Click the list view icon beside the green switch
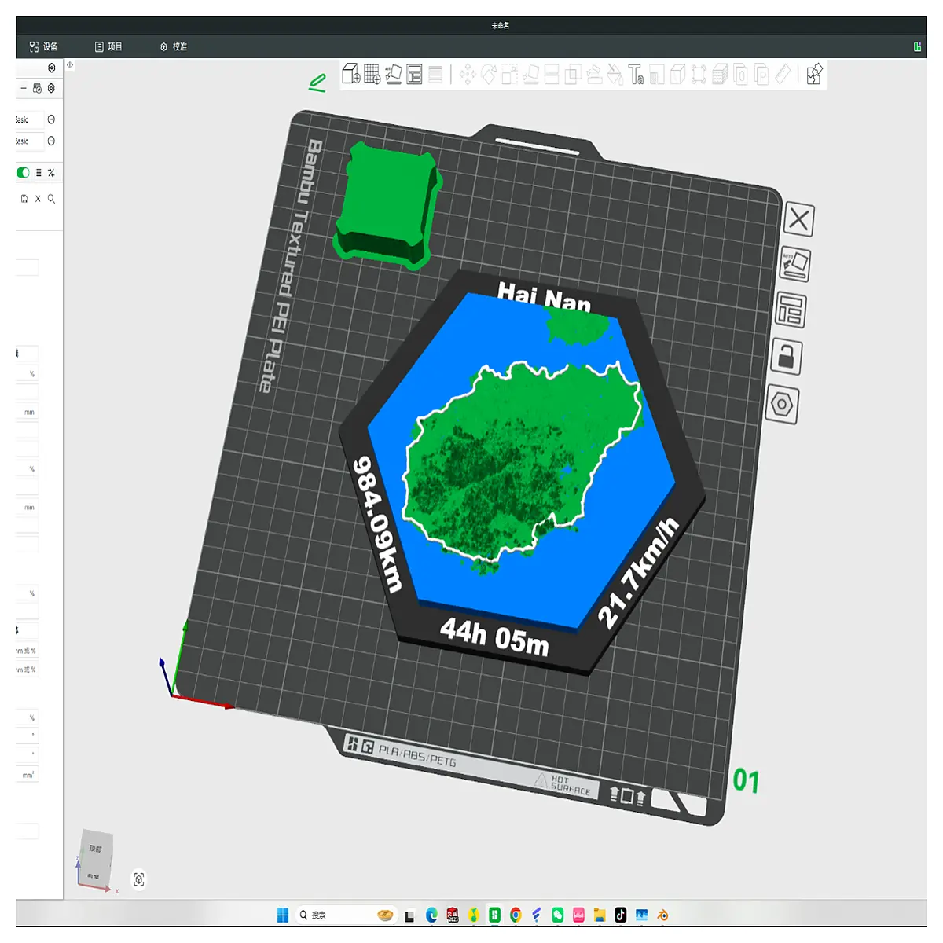The height and width of the screenshot is (943, 943). [38, 173]
